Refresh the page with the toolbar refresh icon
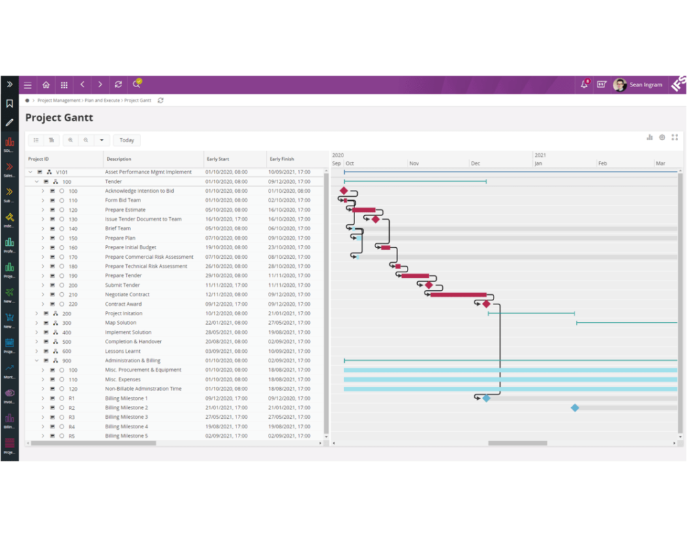This screenshot has height=538, width=687. click(119, 84)
